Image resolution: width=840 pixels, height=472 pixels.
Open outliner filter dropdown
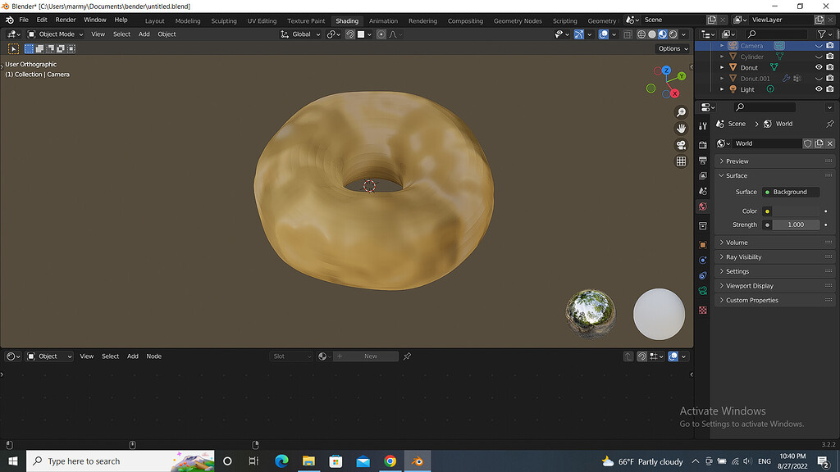(x=824, y=34)
